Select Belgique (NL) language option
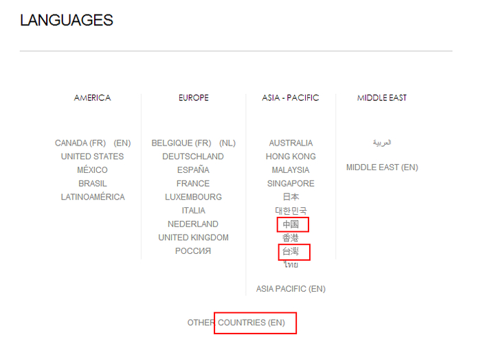This screenshot has width=481, height=339. point(227,143)
